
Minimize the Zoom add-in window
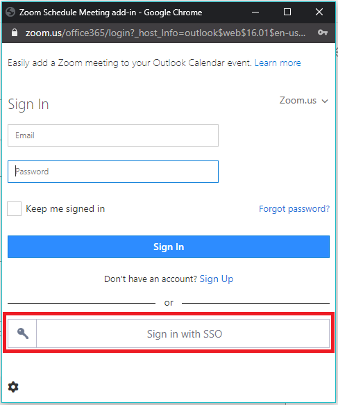[x=255, y=12]
